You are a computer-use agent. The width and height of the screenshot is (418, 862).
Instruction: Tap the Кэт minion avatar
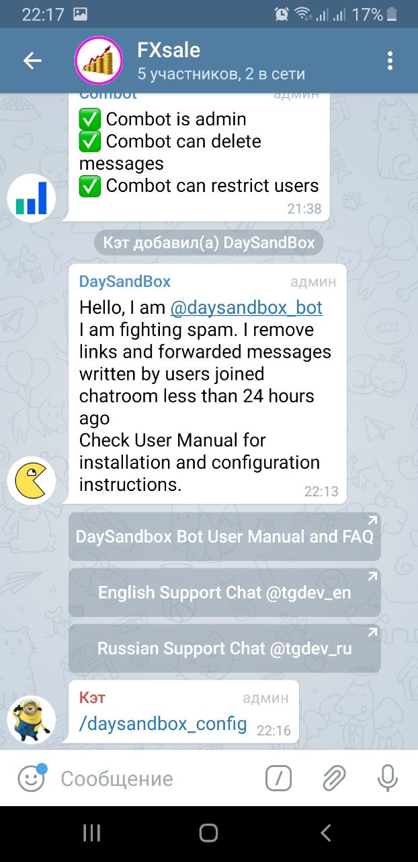click(32, 720)
